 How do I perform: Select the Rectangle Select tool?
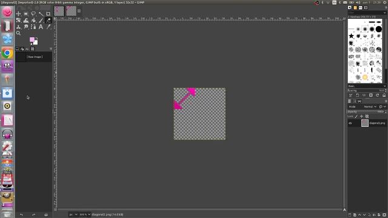pyautogui.click(x=26, y=14)
